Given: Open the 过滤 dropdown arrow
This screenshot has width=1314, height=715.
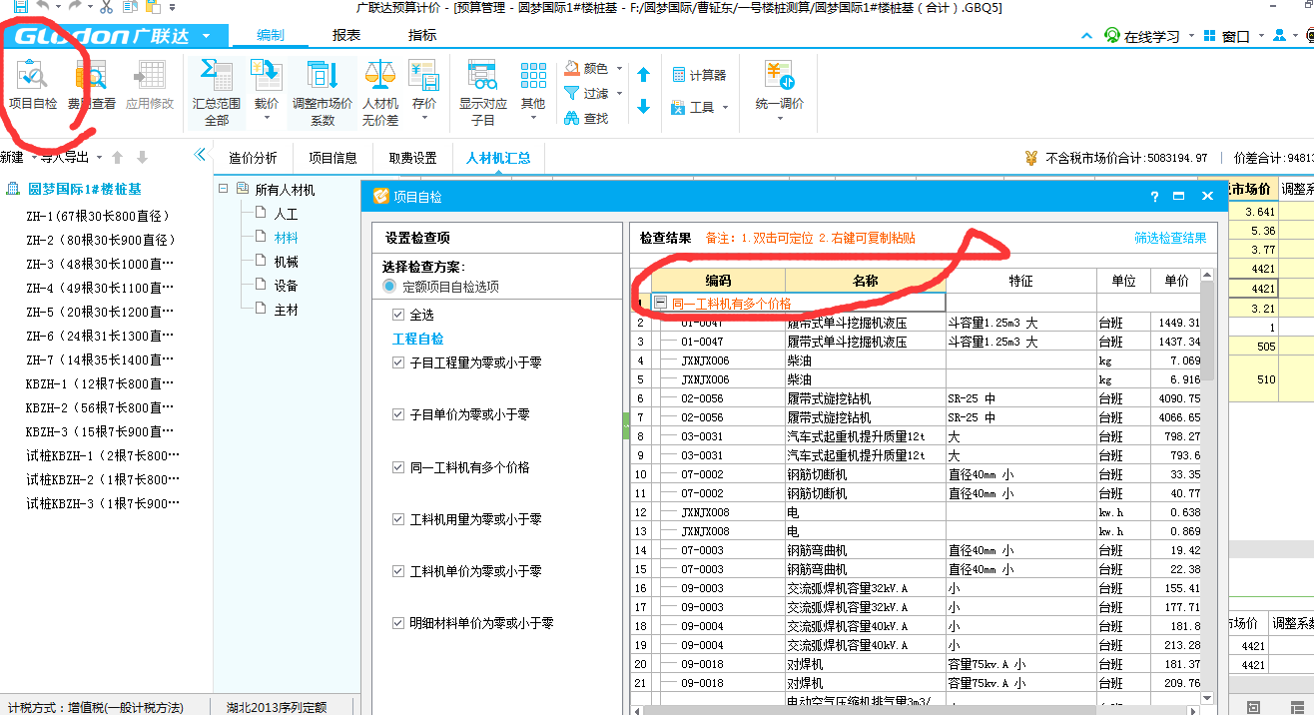Looking at the screenshot, I should (x=619, y=93).
